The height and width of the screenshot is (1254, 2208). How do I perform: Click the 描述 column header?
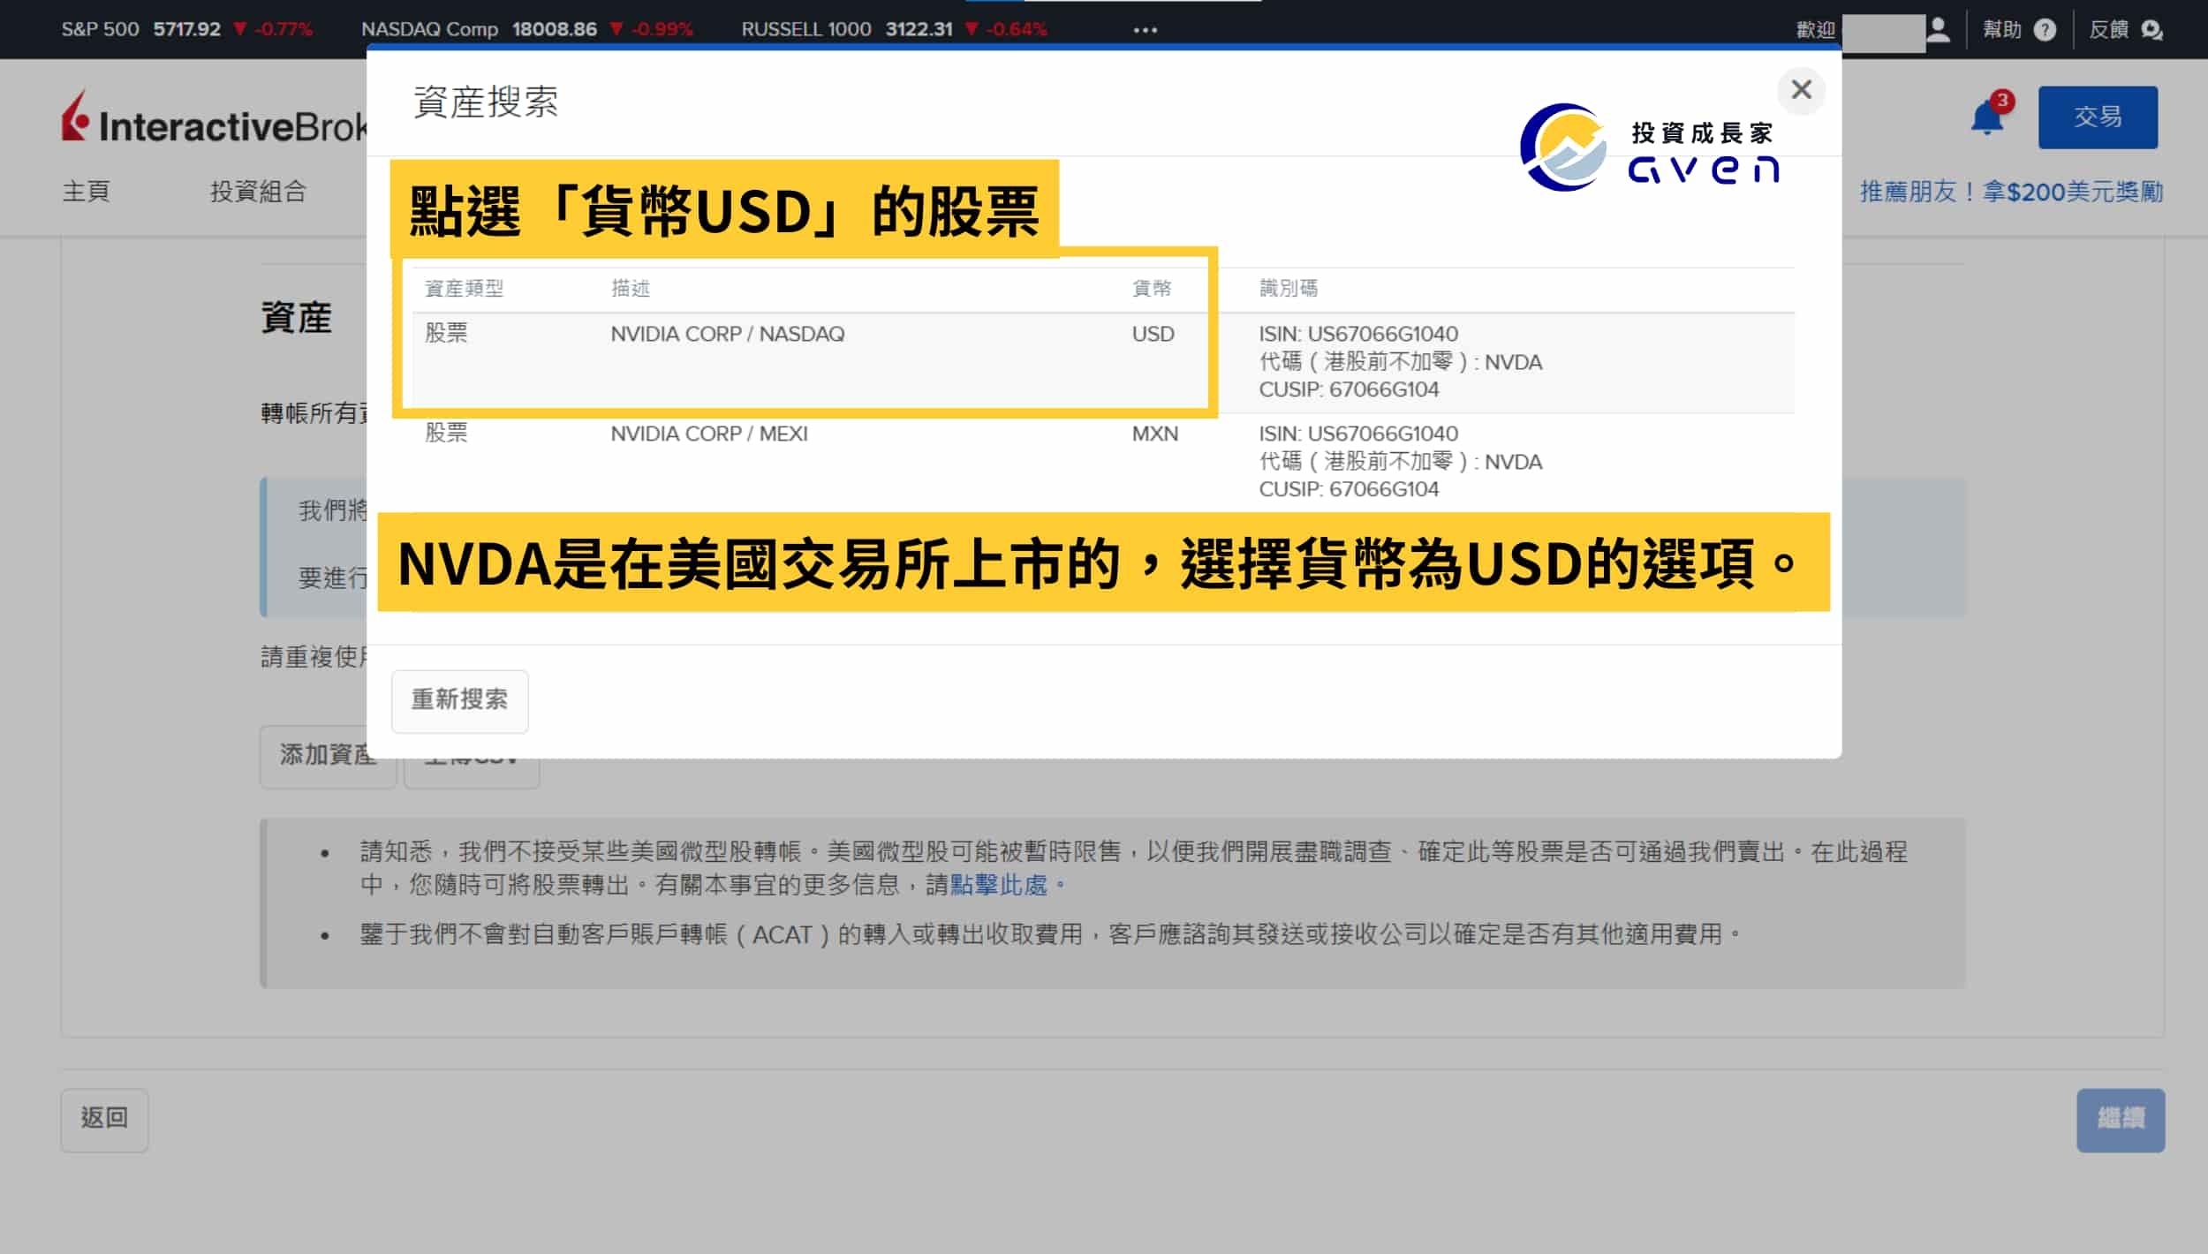[x=631, y=288]
